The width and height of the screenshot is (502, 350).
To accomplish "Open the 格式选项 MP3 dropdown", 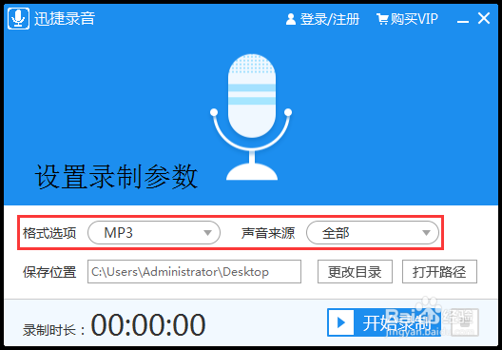I will click(154, 233).
